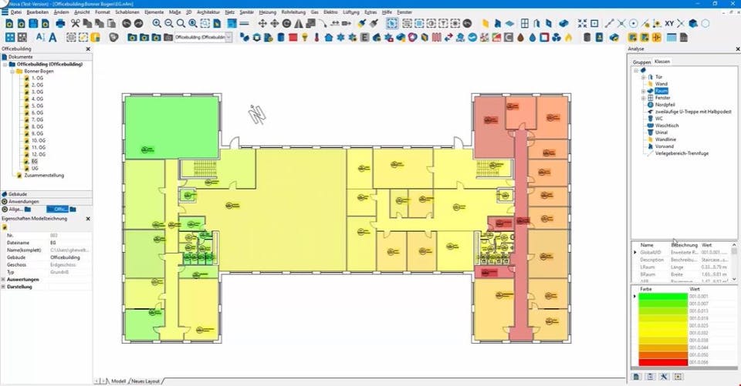Activate the selection pointer tool
Image resolution: width=741 pixels, height=386 pixels.
click(392, 23)
